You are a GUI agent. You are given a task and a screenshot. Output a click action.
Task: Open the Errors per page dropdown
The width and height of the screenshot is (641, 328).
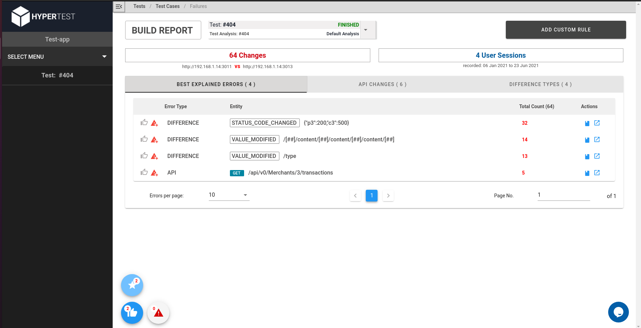pyautogui.click(x=229, y=195)
